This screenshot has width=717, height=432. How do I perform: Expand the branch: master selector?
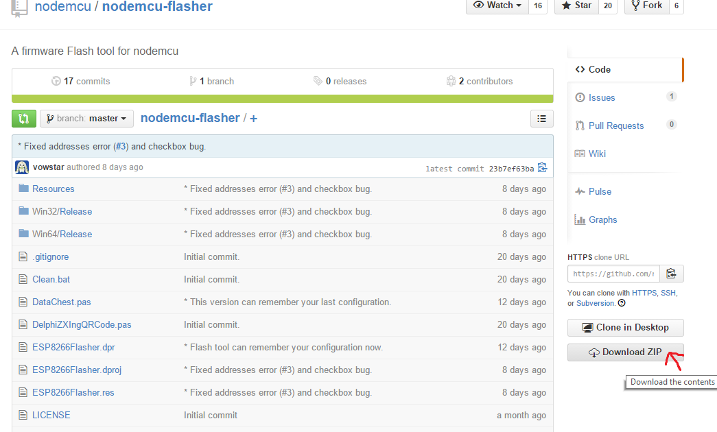pyautogui.click(x=86, y=119)
